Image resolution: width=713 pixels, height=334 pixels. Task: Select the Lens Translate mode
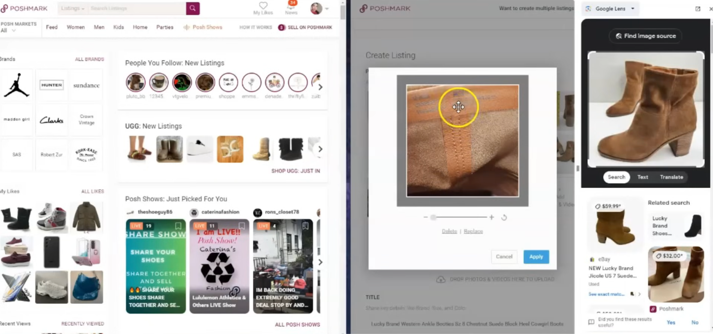pyautogui.click(x=672, y=177)
